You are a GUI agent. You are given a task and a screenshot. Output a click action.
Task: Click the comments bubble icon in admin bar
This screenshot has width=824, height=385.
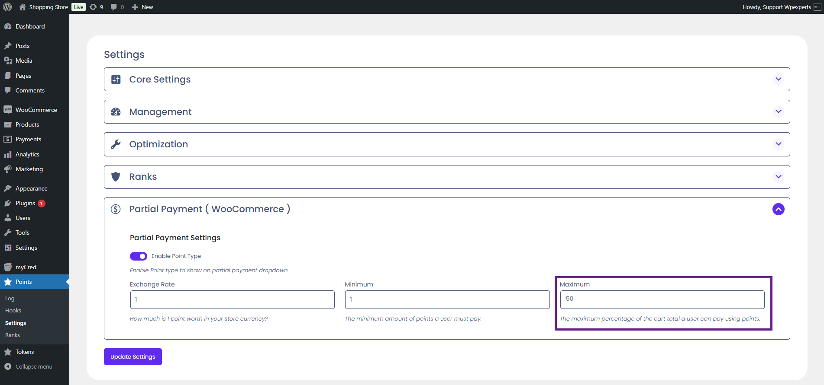[113, 7]
